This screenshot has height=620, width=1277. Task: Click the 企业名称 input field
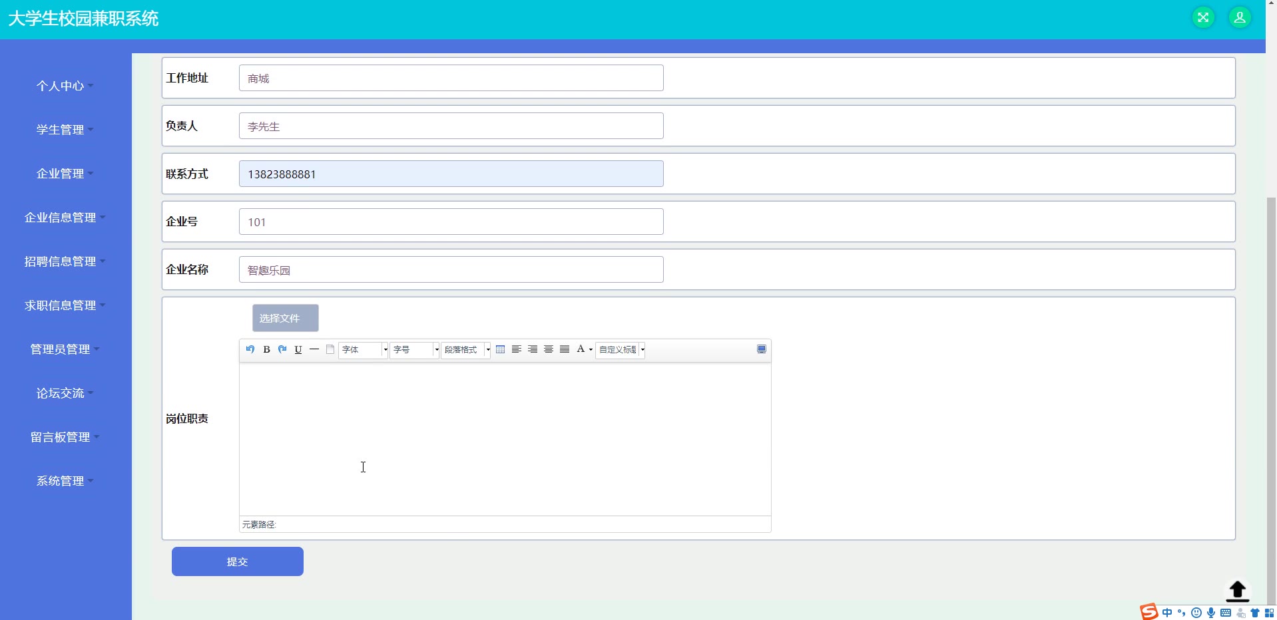click(451, 269)
